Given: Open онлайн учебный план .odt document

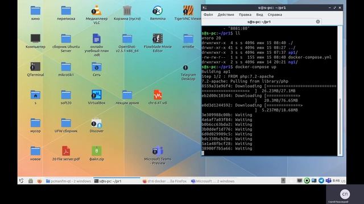Looking at the screenshot, I should pos(96,39).
